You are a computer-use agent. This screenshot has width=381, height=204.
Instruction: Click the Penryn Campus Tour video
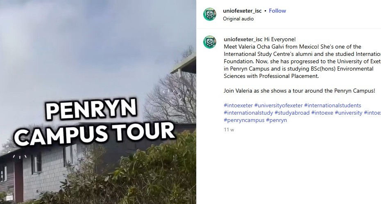[x=98, y=102]
